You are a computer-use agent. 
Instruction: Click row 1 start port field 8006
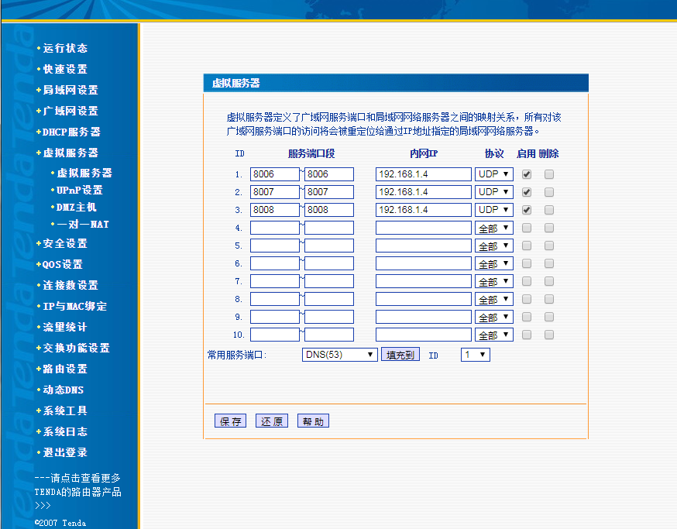pos(275,174)
